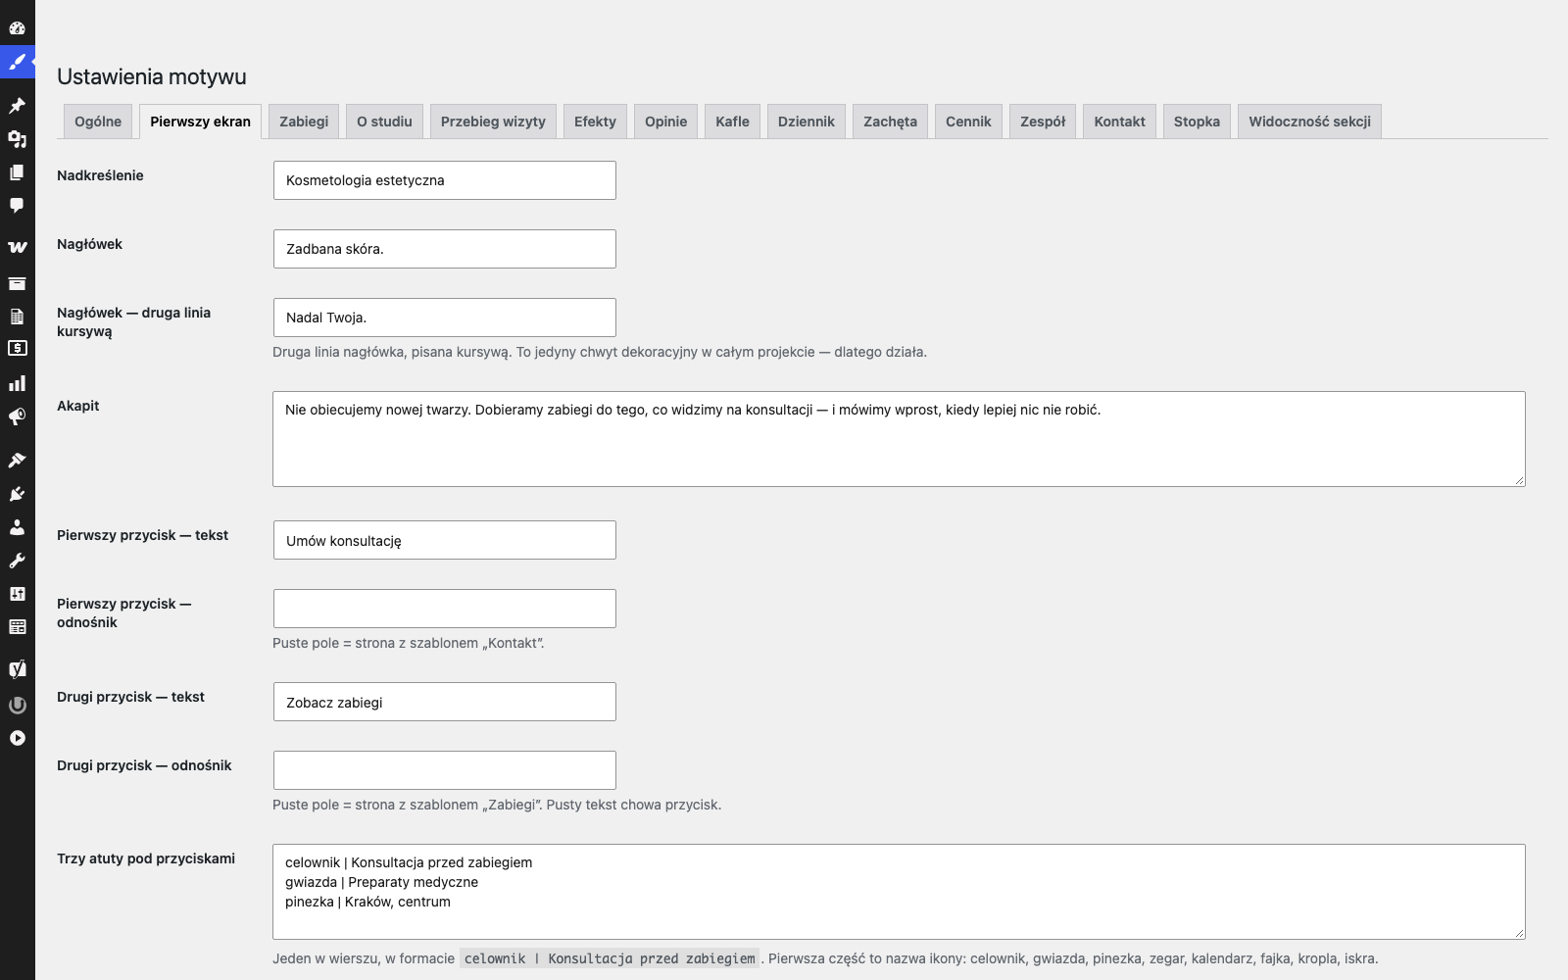The height and width of the screenshot is (980, 1568).
Task: Switch to the Widoczność sekcji tab
Action: (x=1309, y=122)
